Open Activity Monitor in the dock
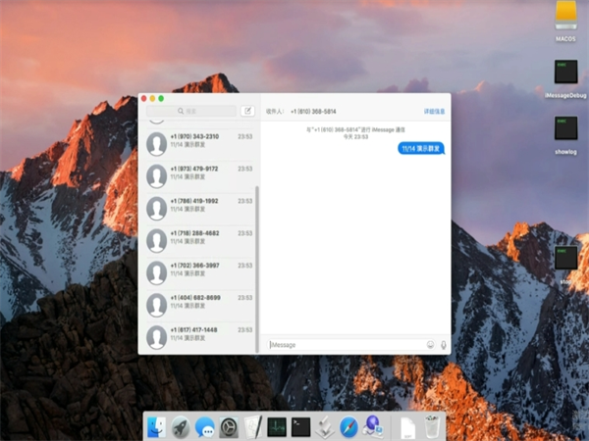Image resolution: width=589 pixels, height=441 pixels. (277, 427)
